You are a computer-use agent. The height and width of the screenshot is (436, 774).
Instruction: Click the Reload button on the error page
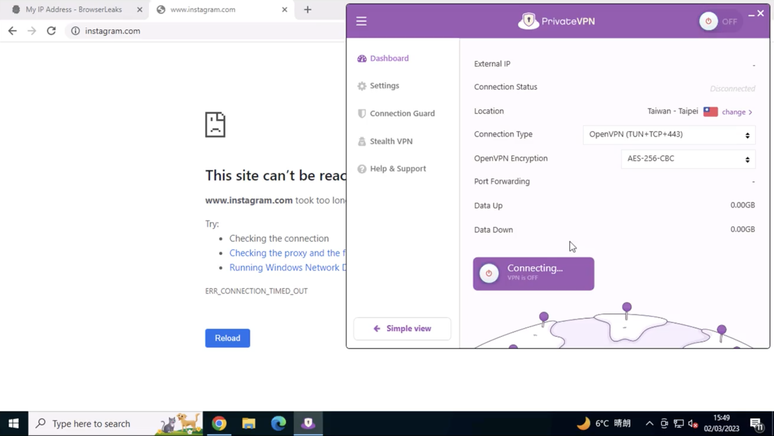[227, 338]
